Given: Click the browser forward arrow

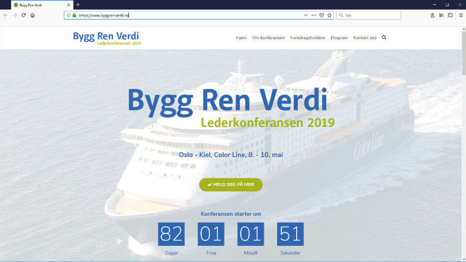Looking at the screenshot, I should click(x=15, y=15).
